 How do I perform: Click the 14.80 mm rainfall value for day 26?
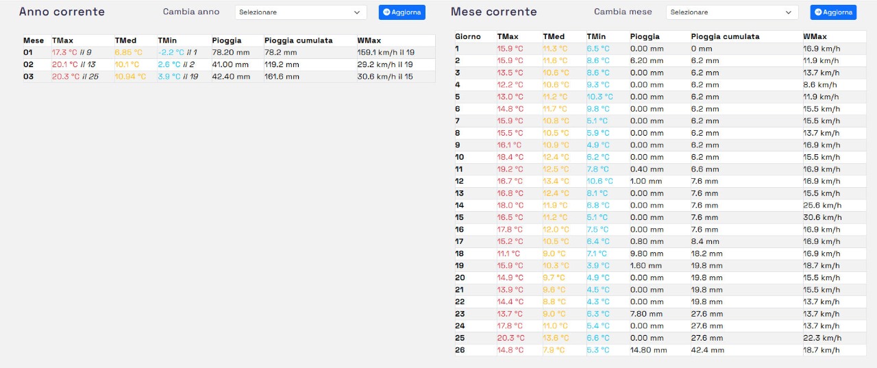pos(648,350)
